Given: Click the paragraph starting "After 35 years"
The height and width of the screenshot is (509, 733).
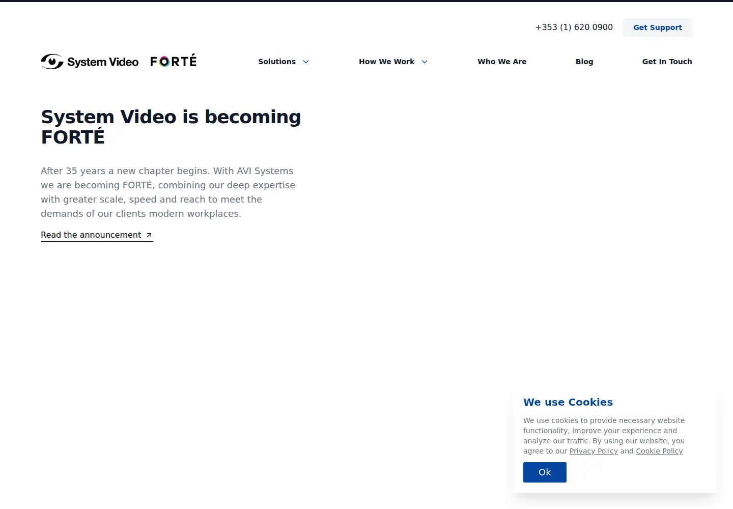Looking at the screenshot, I should (x=168, y=192).
